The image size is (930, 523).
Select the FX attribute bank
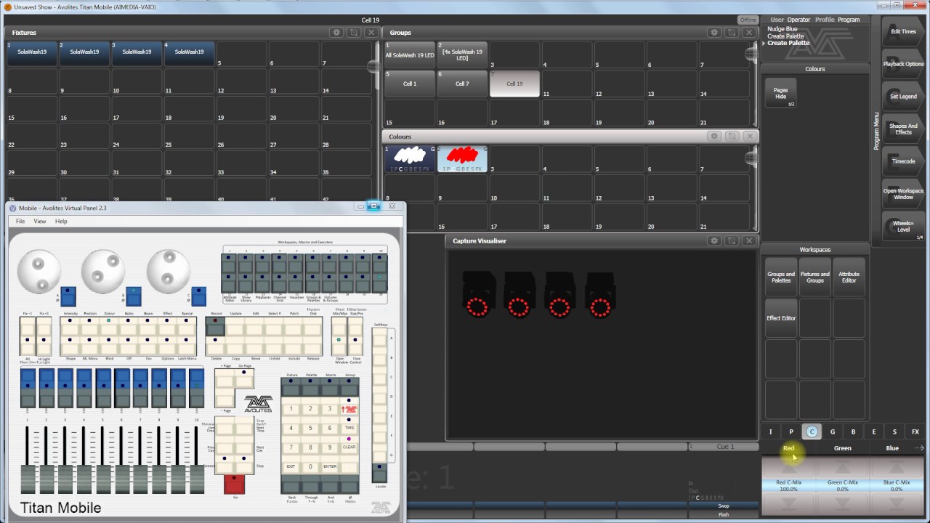click(x=915, y=431)
